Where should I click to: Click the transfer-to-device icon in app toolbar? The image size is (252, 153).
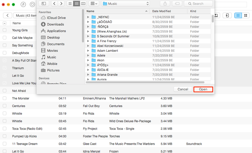227,15
